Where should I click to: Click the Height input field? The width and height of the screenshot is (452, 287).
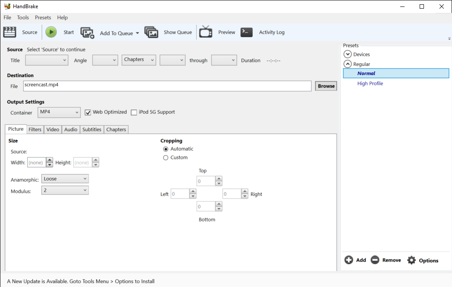(x=83, y=163)
